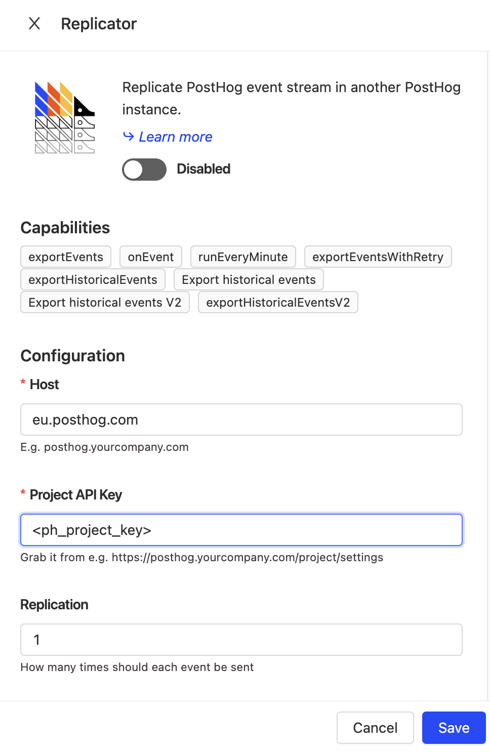Edit the Project API Key field
Viewport: 490px width, 752px height.
pyautogui.click(x=241, y=530)
